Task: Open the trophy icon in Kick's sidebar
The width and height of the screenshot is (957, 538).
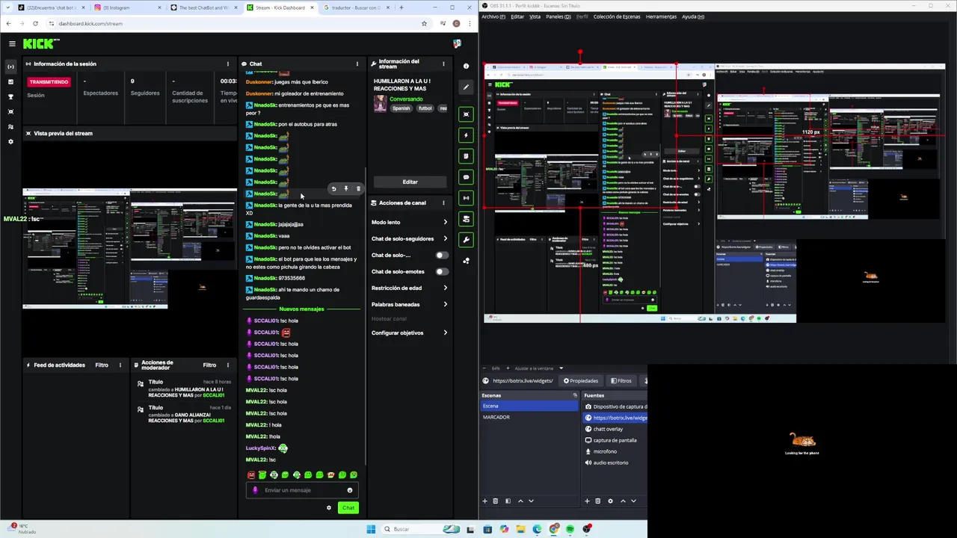Action: 10,96
